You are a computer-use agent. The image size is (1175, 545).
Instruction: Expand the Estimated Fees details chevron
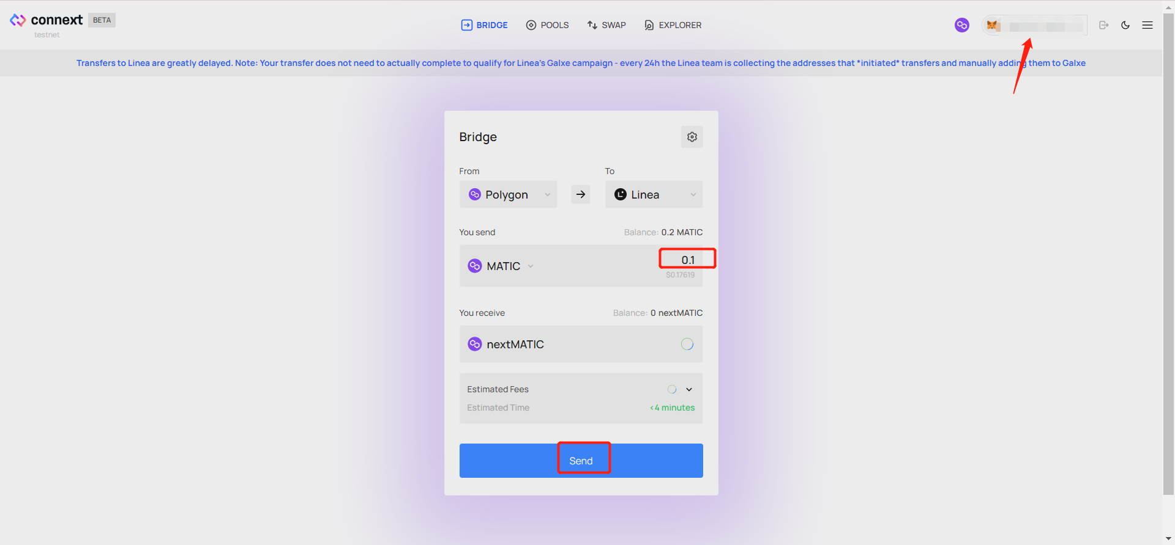coord(689,389)
